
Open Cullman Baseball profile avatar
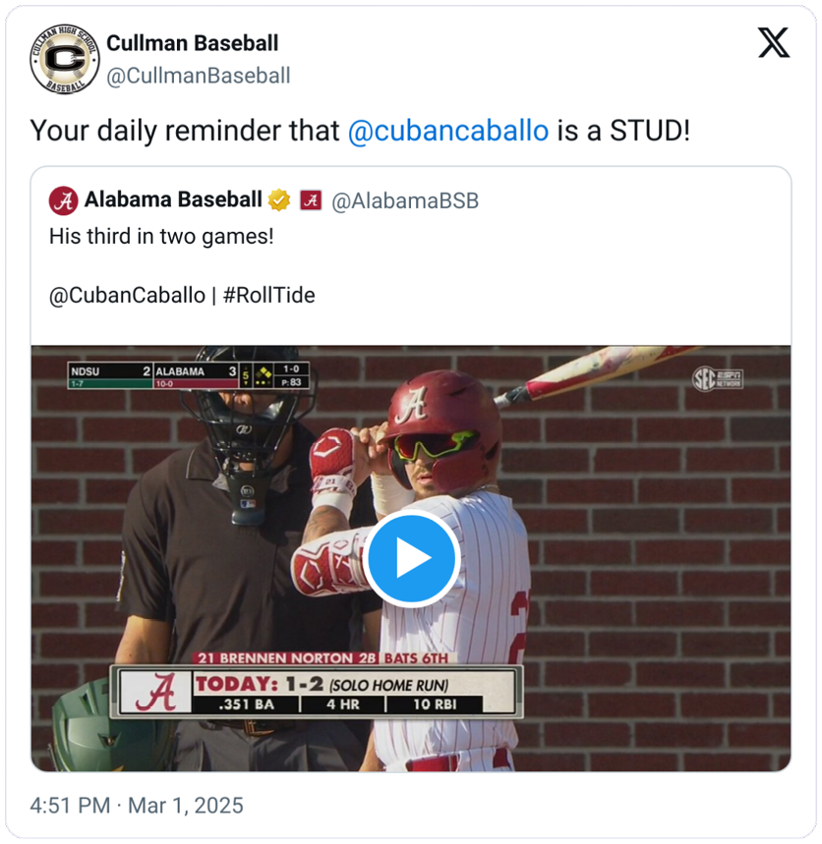(x=65, y=59)
